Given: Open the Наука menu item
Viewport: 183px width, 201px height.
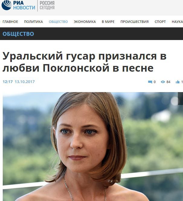Looking at the screenshot, I should (177, 22).
